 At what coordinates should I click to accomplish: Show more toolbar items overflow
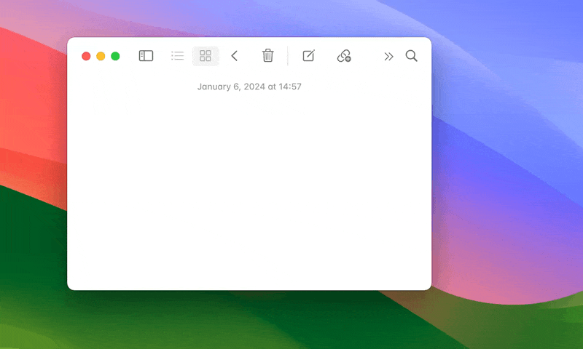point(388,57)
